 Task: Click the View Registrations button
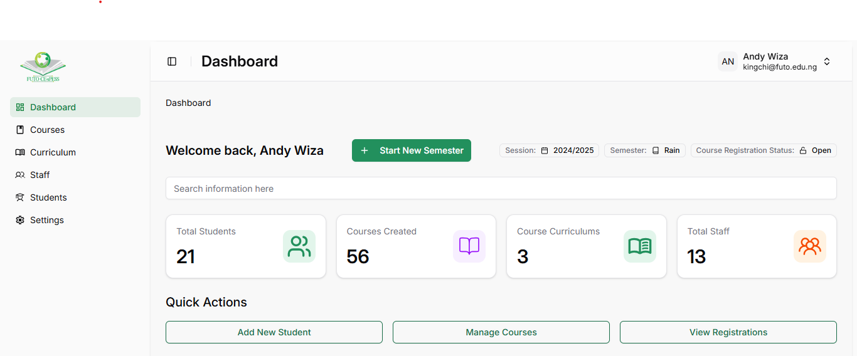point(728,332)
